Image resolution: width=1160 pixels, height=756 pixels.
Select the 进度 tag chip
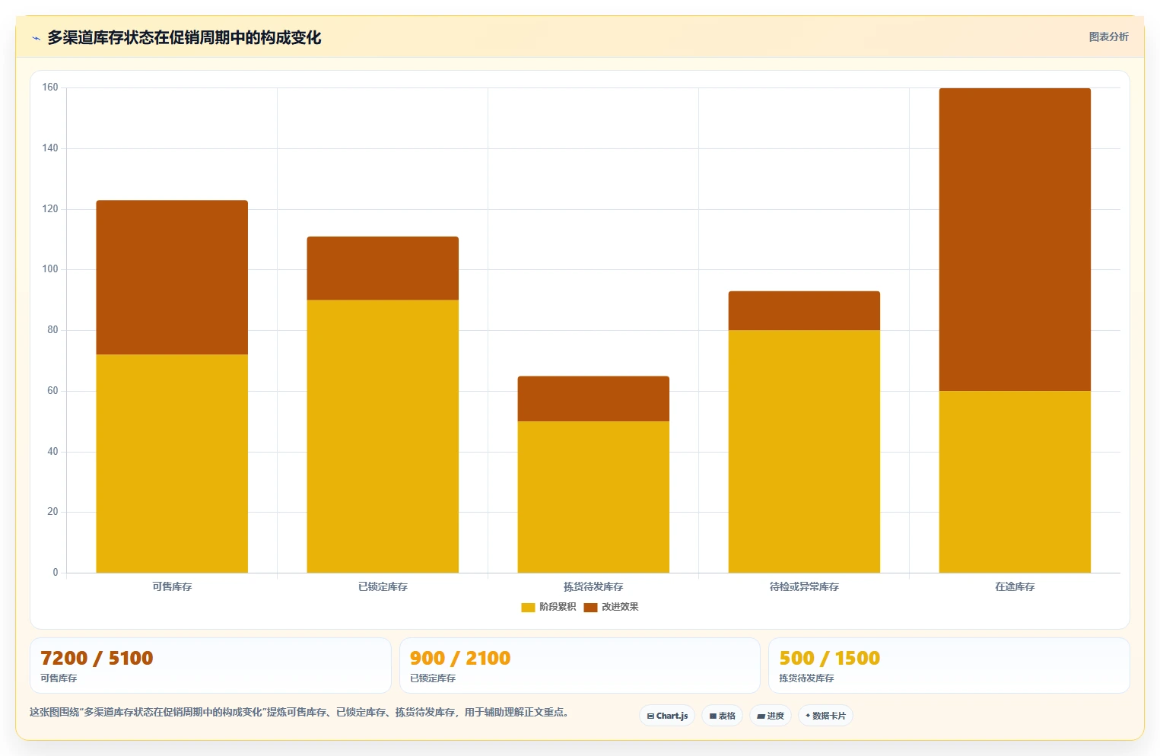(771, 716)
